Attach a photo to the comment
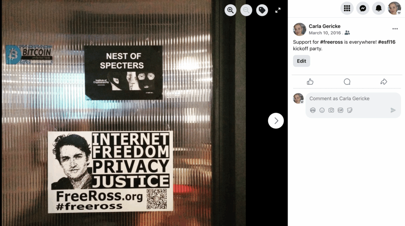The width and height of the screenshot is (405, 226). pos(331,110)
